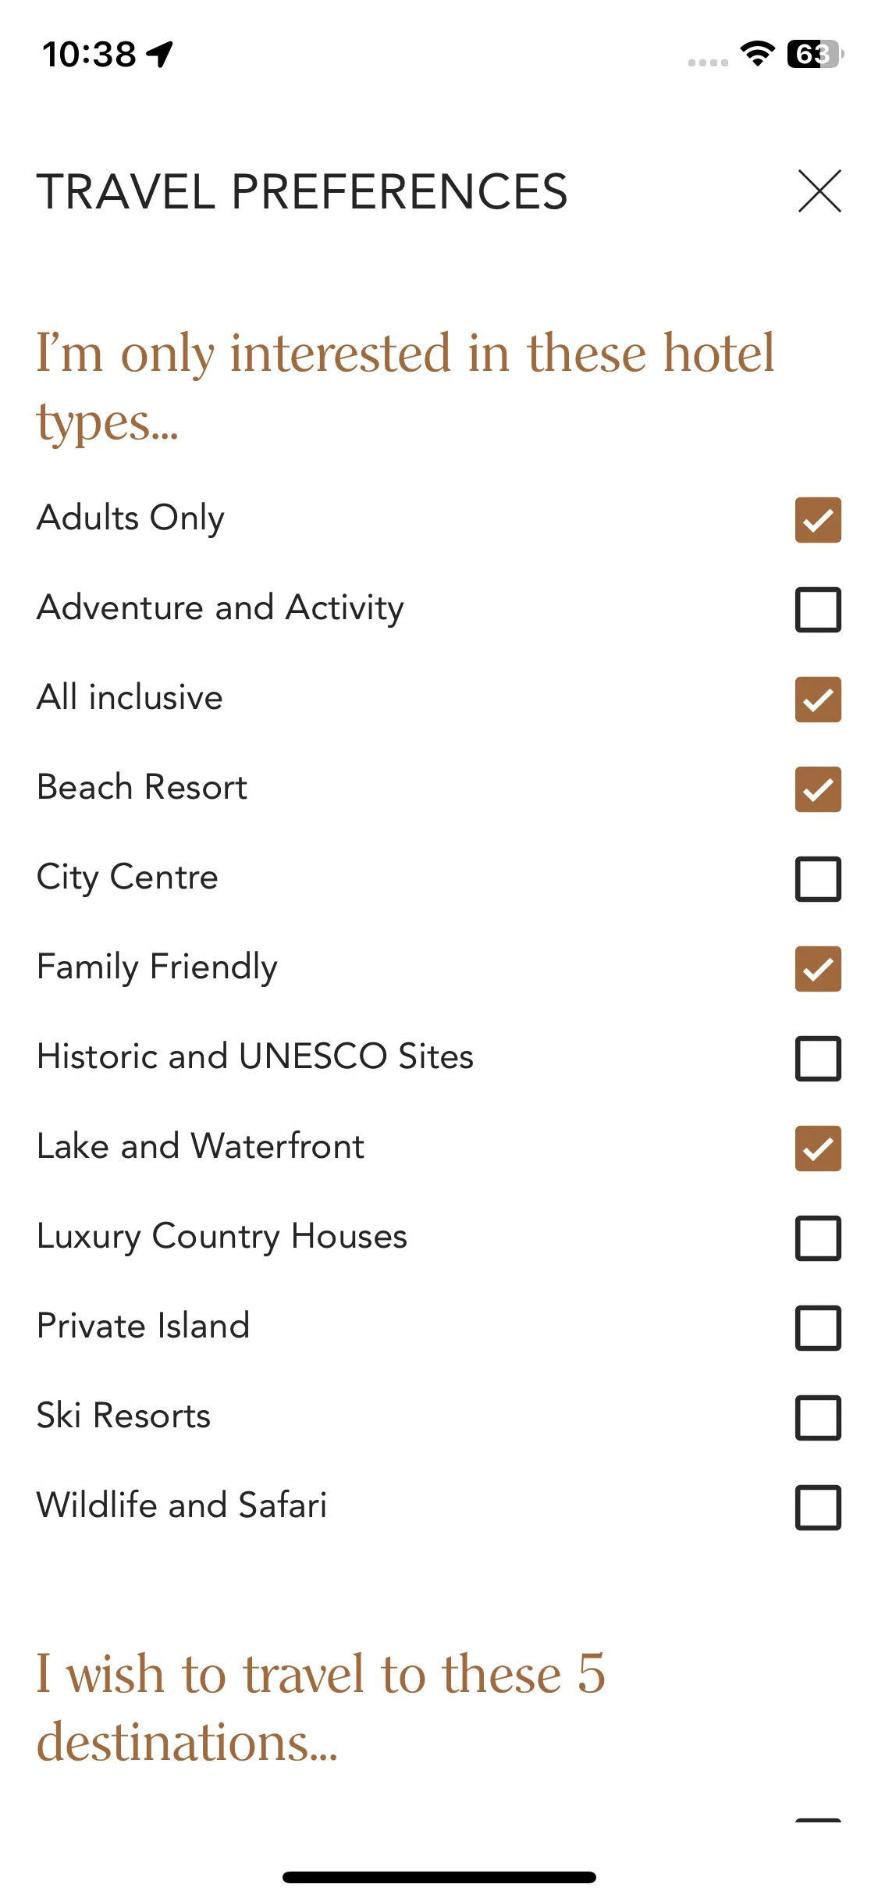Check the Wildlife and Safari box

pos(818,1508)
